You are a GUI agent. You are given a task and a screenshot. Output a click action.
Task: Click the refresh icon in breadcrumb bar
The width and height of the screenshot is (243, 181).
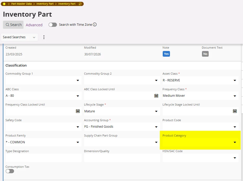80,4
